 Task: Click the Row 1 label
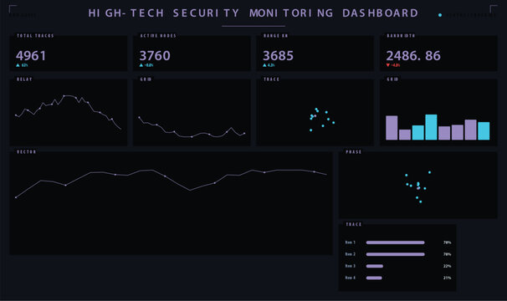point(351,242)
